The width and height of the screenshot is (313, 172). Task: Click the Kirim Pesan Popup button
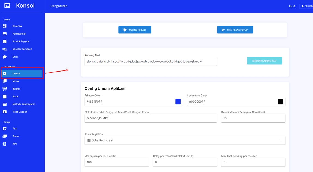tap(235, 30)
